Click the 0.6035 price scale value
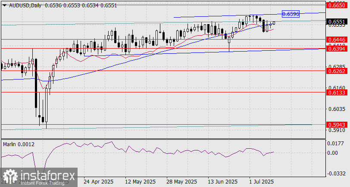This screenshot has width=350, height=187. (x=337, y=109)
